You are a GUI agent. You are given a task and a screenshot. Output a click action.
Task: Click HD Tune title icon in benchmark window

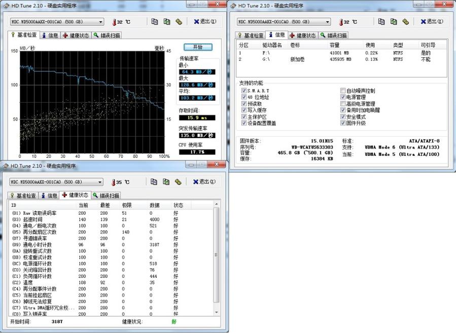tap(6, 6)
